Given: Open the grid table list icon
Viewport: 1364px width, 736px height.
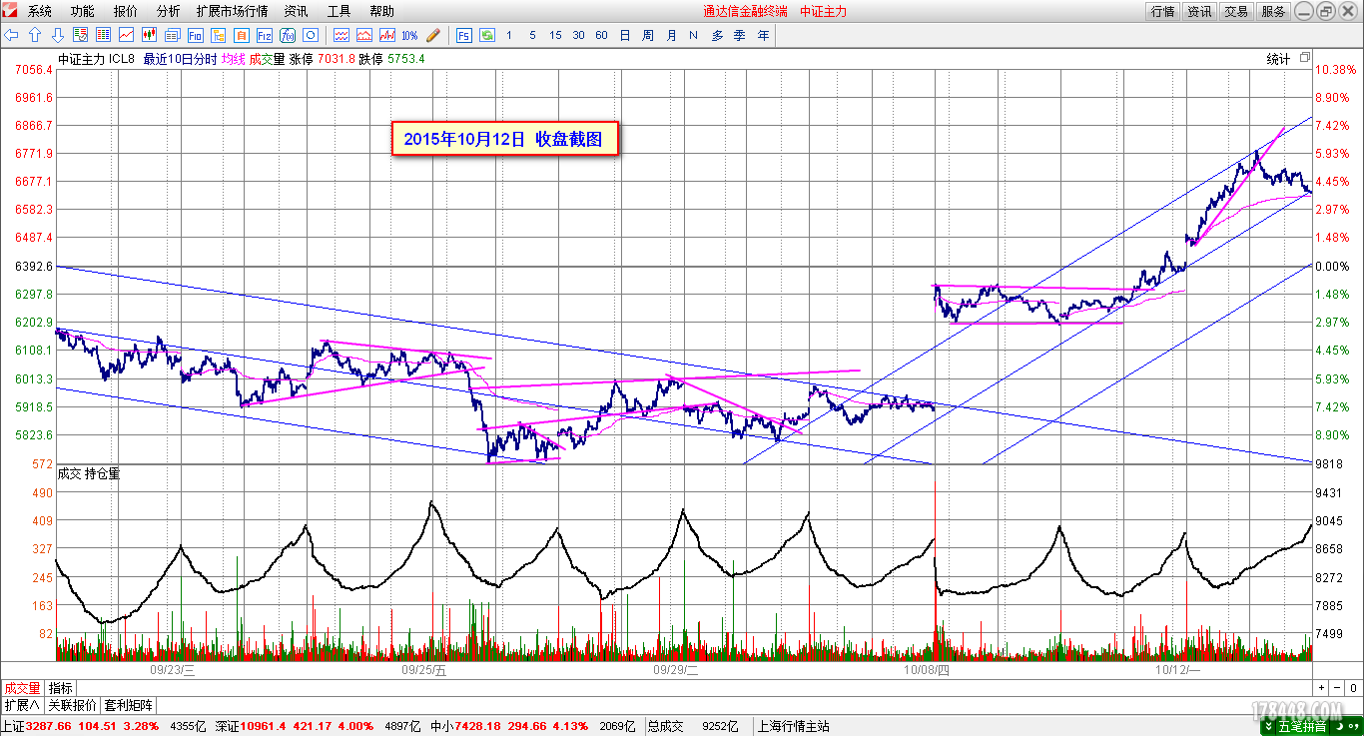Looking at the screenshot, I should [103, 35].
